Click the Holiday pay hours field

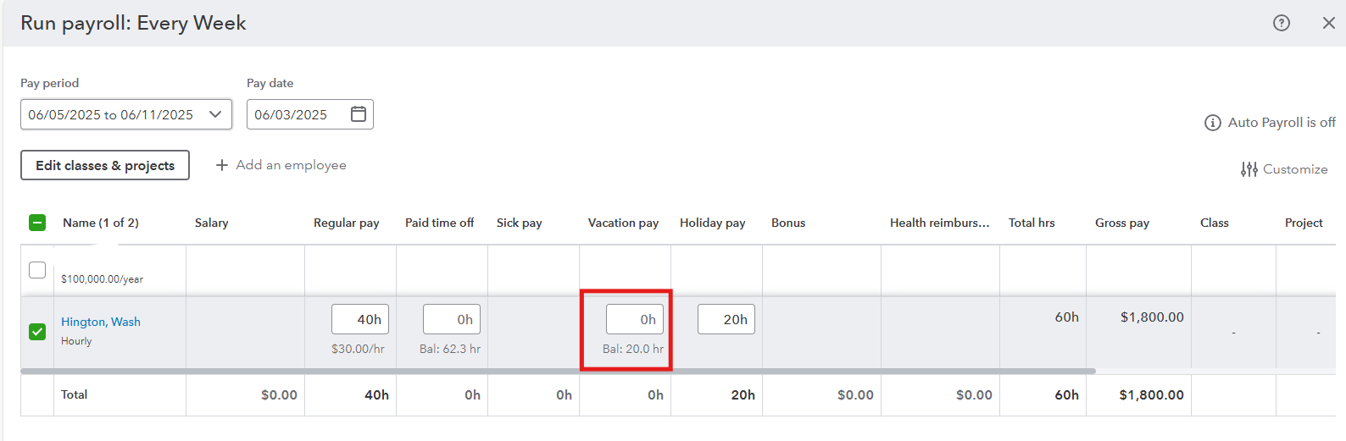(726, 319)
